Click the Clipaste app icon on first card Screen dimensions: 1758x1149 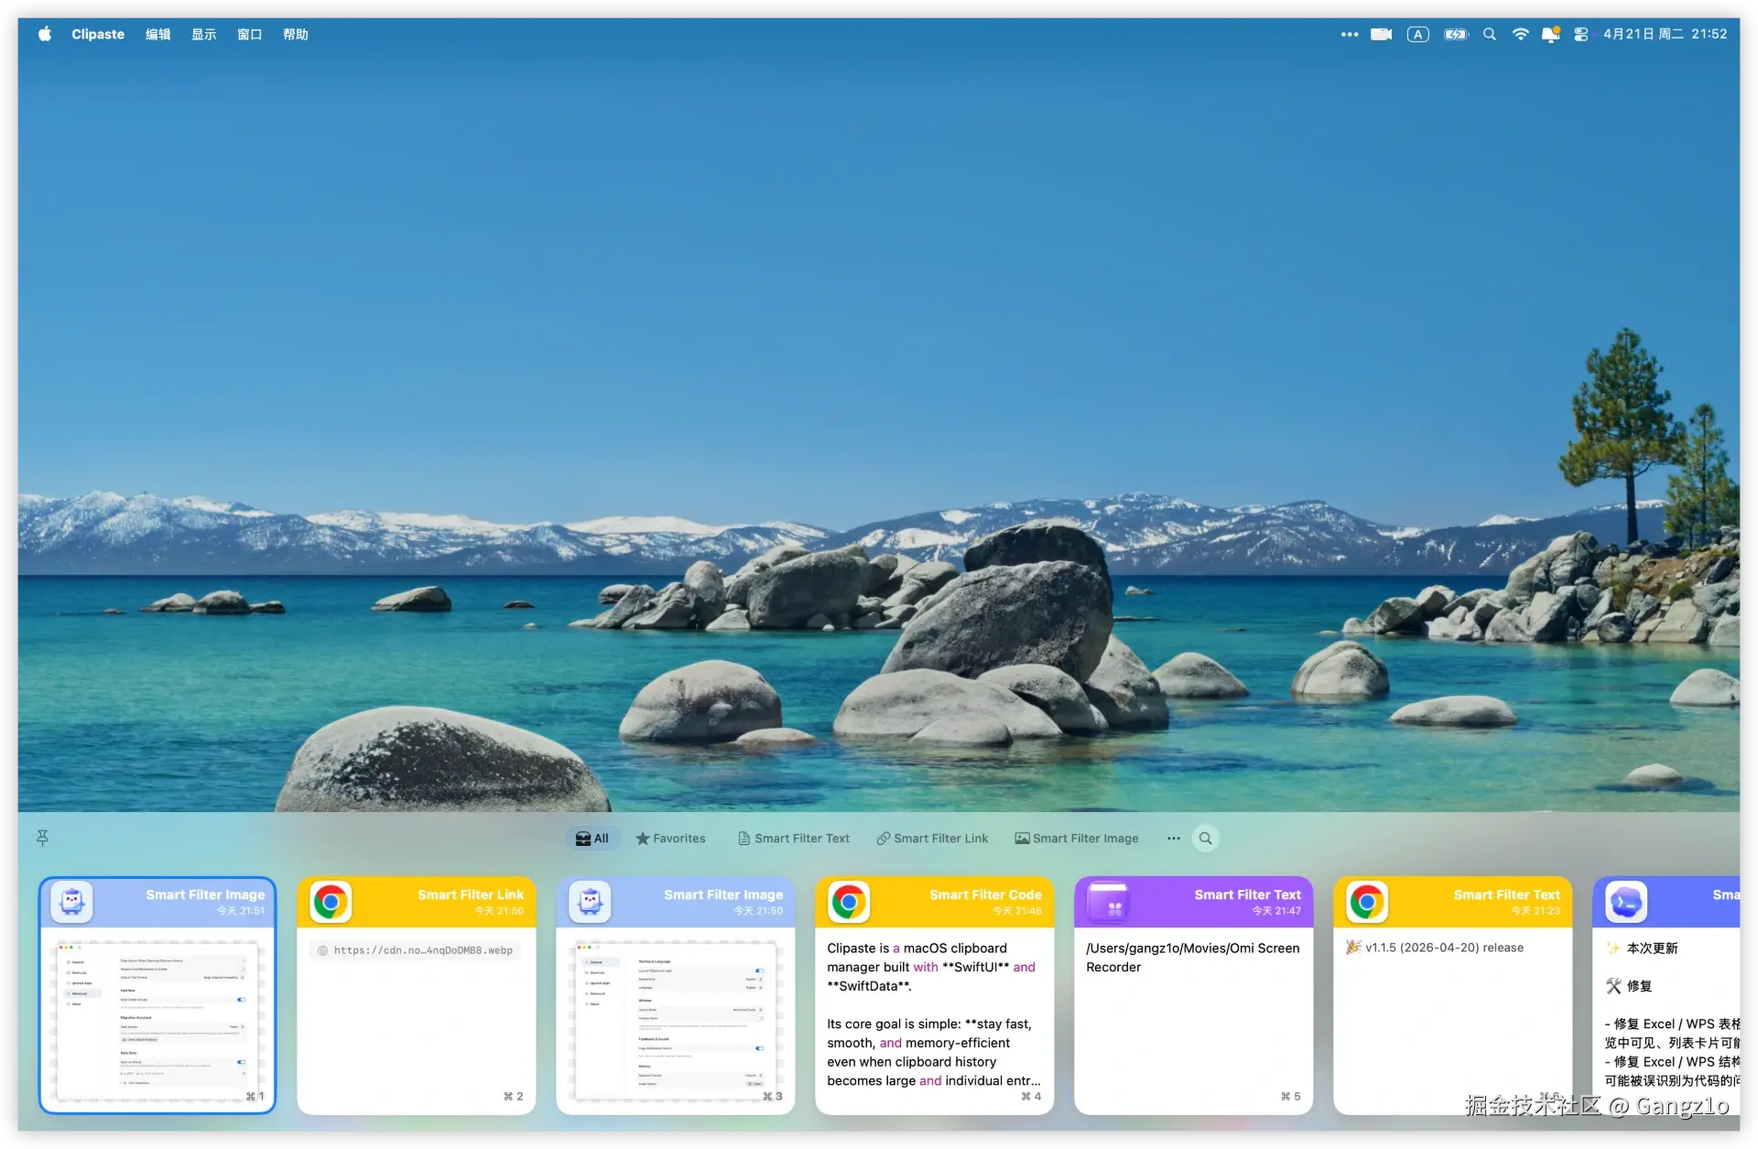[x=71, y=903]
